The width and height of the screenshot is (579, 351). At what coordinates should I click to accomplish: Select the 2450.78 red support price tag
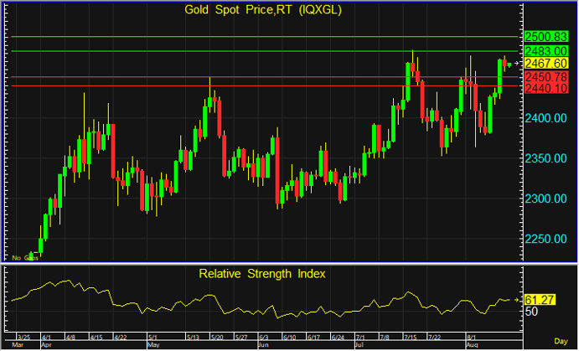(x=546, y=76)
